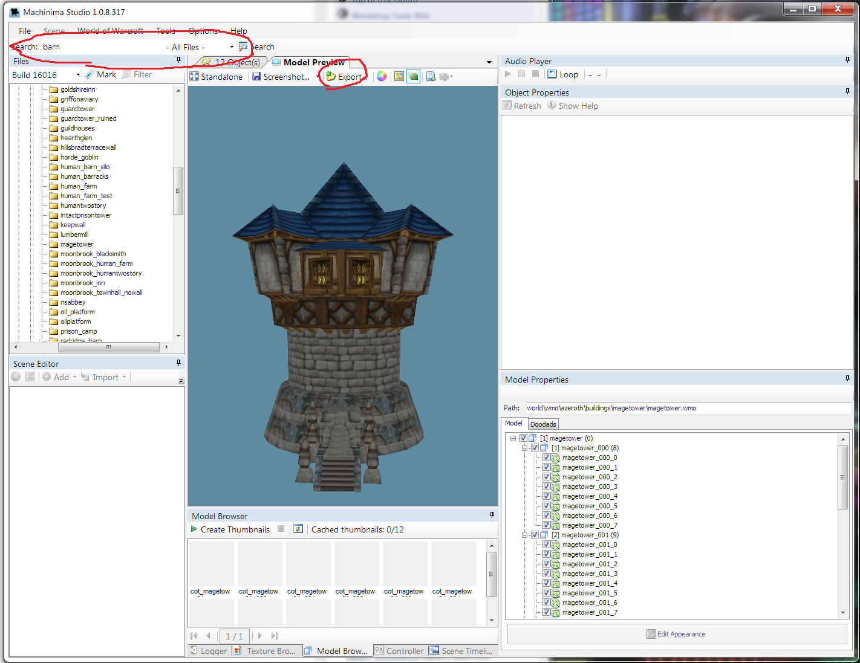Image resolution: width=860 pixels, height=663 pixels.
Task: Collapse the magetower_001 (9) tree node
Action: tap(525, 535)
